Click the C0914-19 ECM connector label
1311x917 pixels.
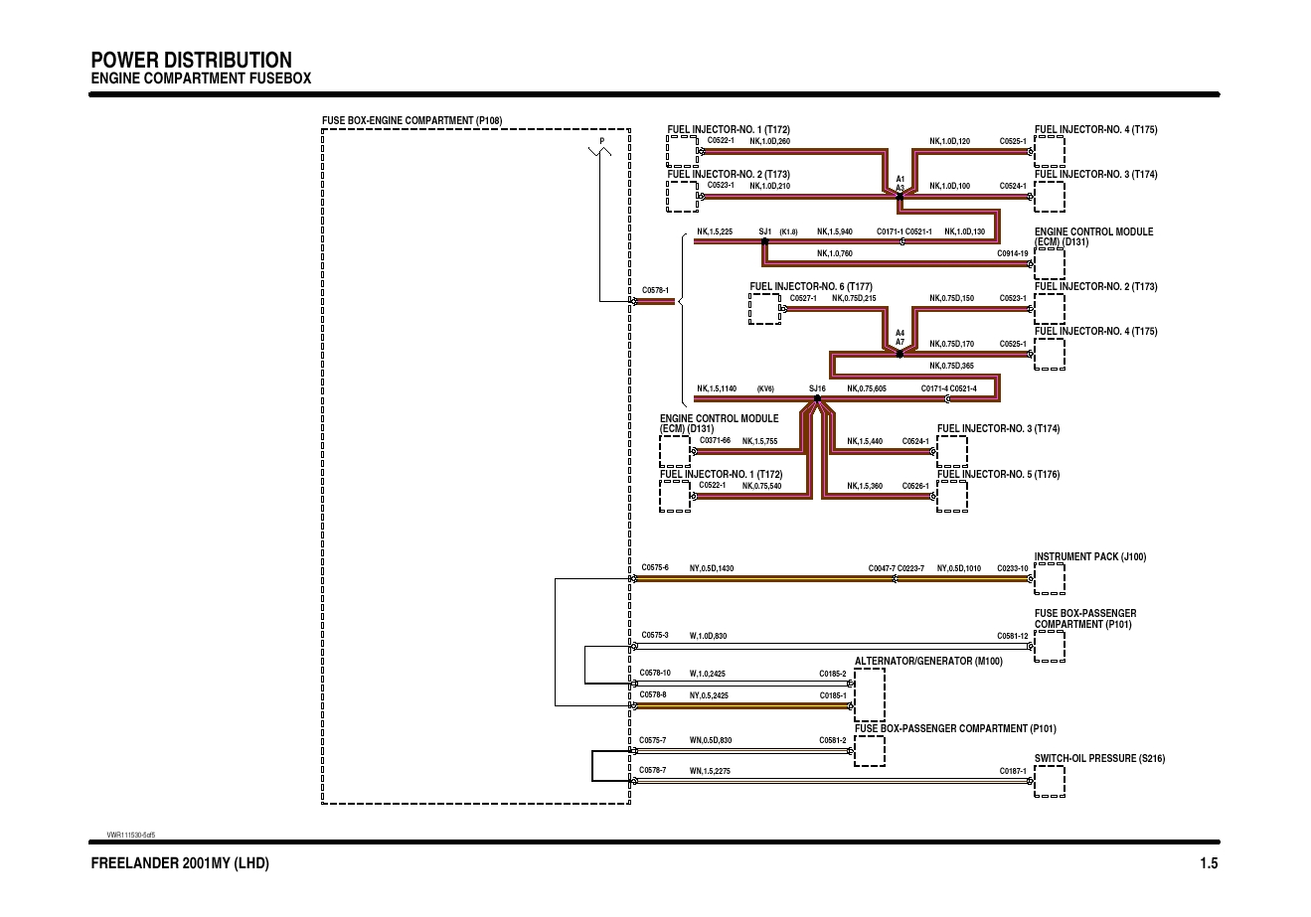point(1012,254)
